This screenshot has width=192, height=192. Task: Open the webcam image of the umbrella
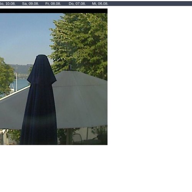click(x=54, y=77)
